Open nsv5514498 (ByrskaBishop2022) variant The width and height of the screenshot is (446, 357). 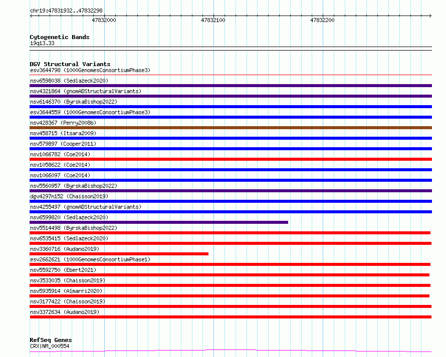click(74, 228)
